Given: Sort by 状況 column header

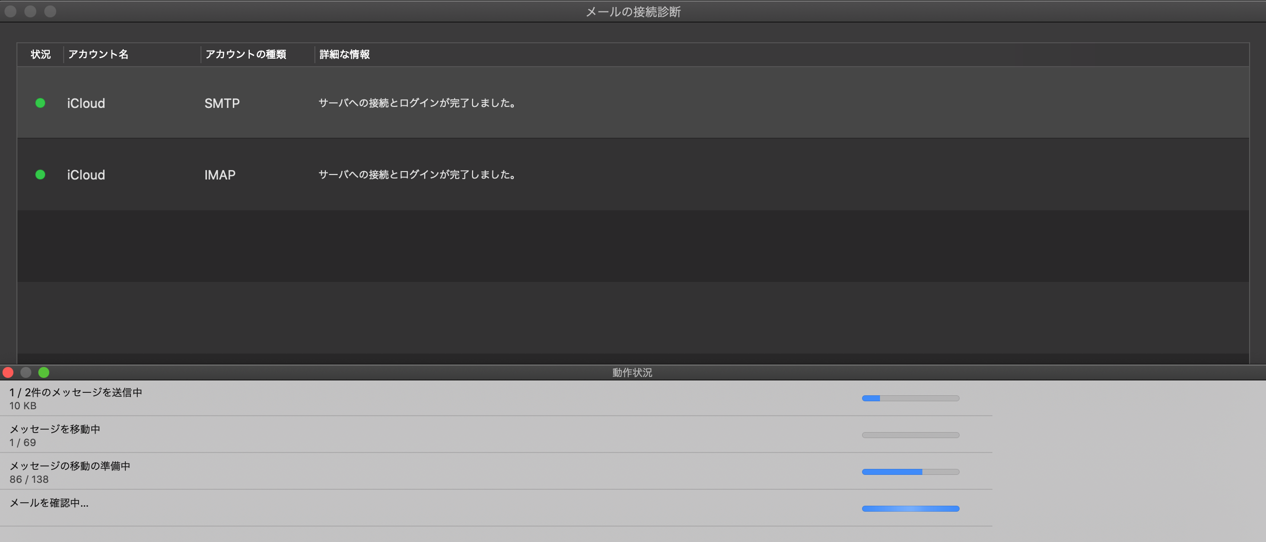Looking at the screenshot, I should (x=40, y=54).
